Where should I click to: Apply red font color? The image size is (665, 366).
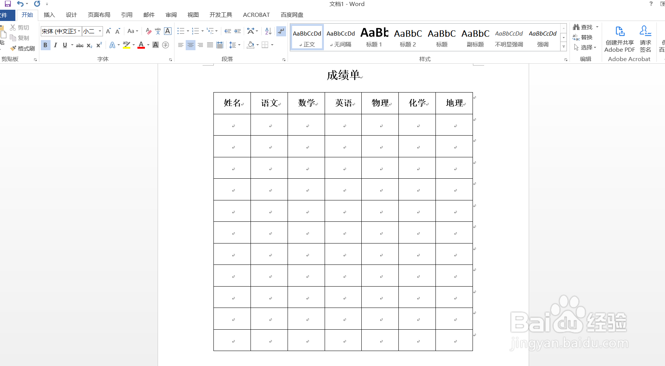pos(141,45)
